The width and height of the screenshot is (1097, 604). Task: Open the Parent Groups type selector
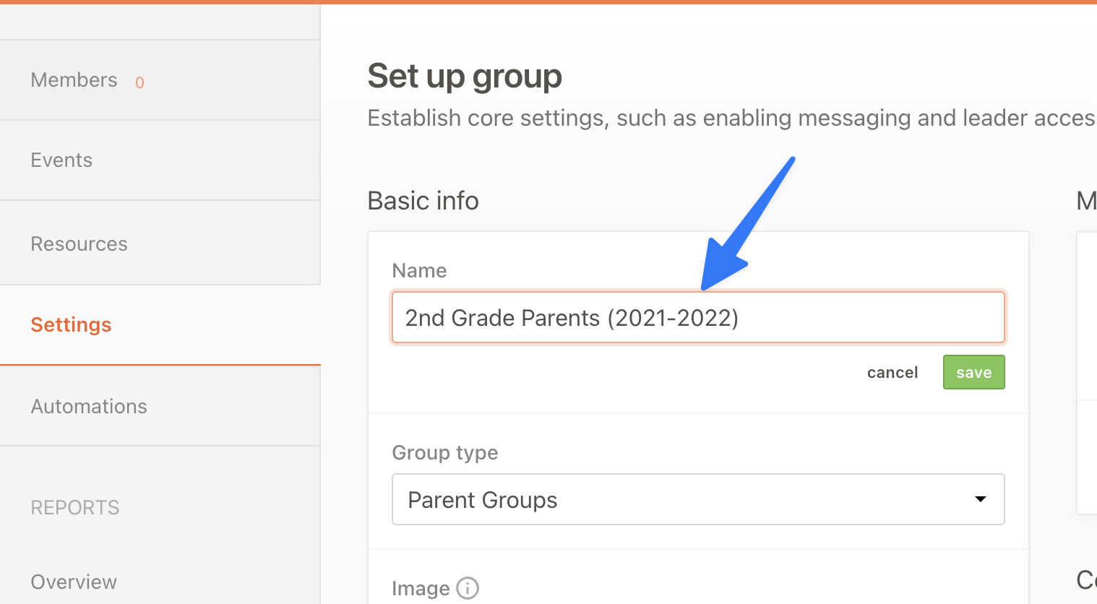698,499
